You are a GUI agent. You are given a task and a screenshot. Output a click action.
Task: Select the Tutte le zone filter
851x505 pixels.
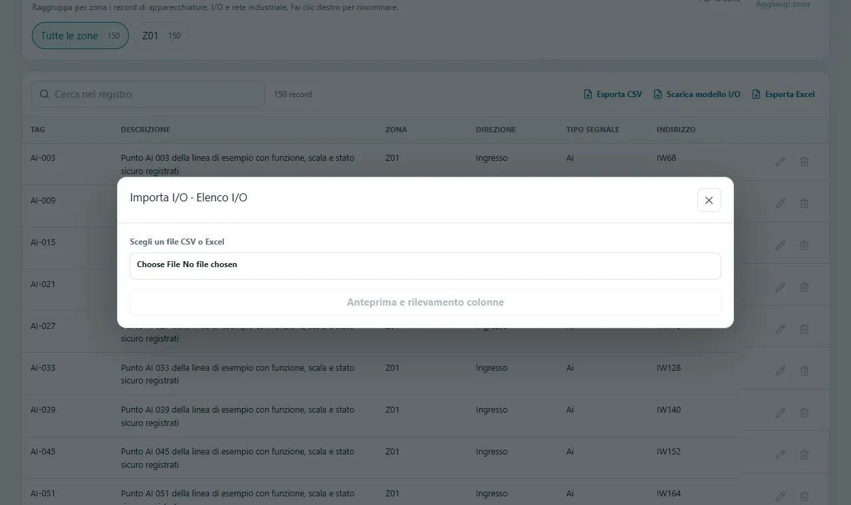click(x=80, y=36)
